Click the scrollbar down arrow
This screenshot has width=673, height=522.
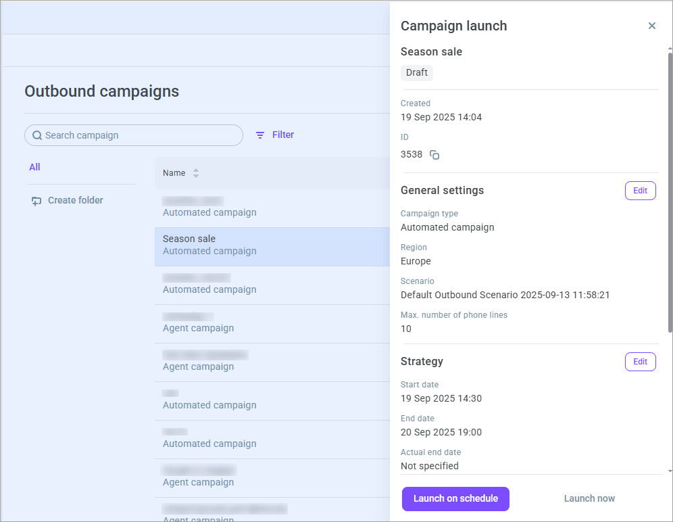coord(670,471)
